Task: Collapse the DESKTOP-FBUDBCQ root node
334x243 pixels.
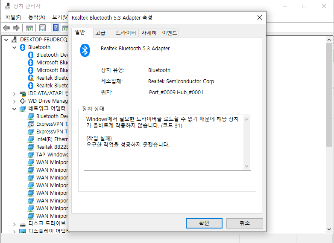Action: [6, 40]
